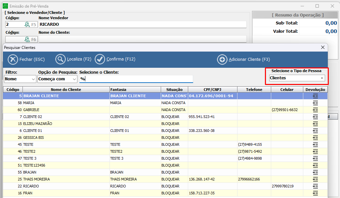Click the Fechar (ESC) close icon
This screenshot has height=198, width=340.
coord(13,59)
